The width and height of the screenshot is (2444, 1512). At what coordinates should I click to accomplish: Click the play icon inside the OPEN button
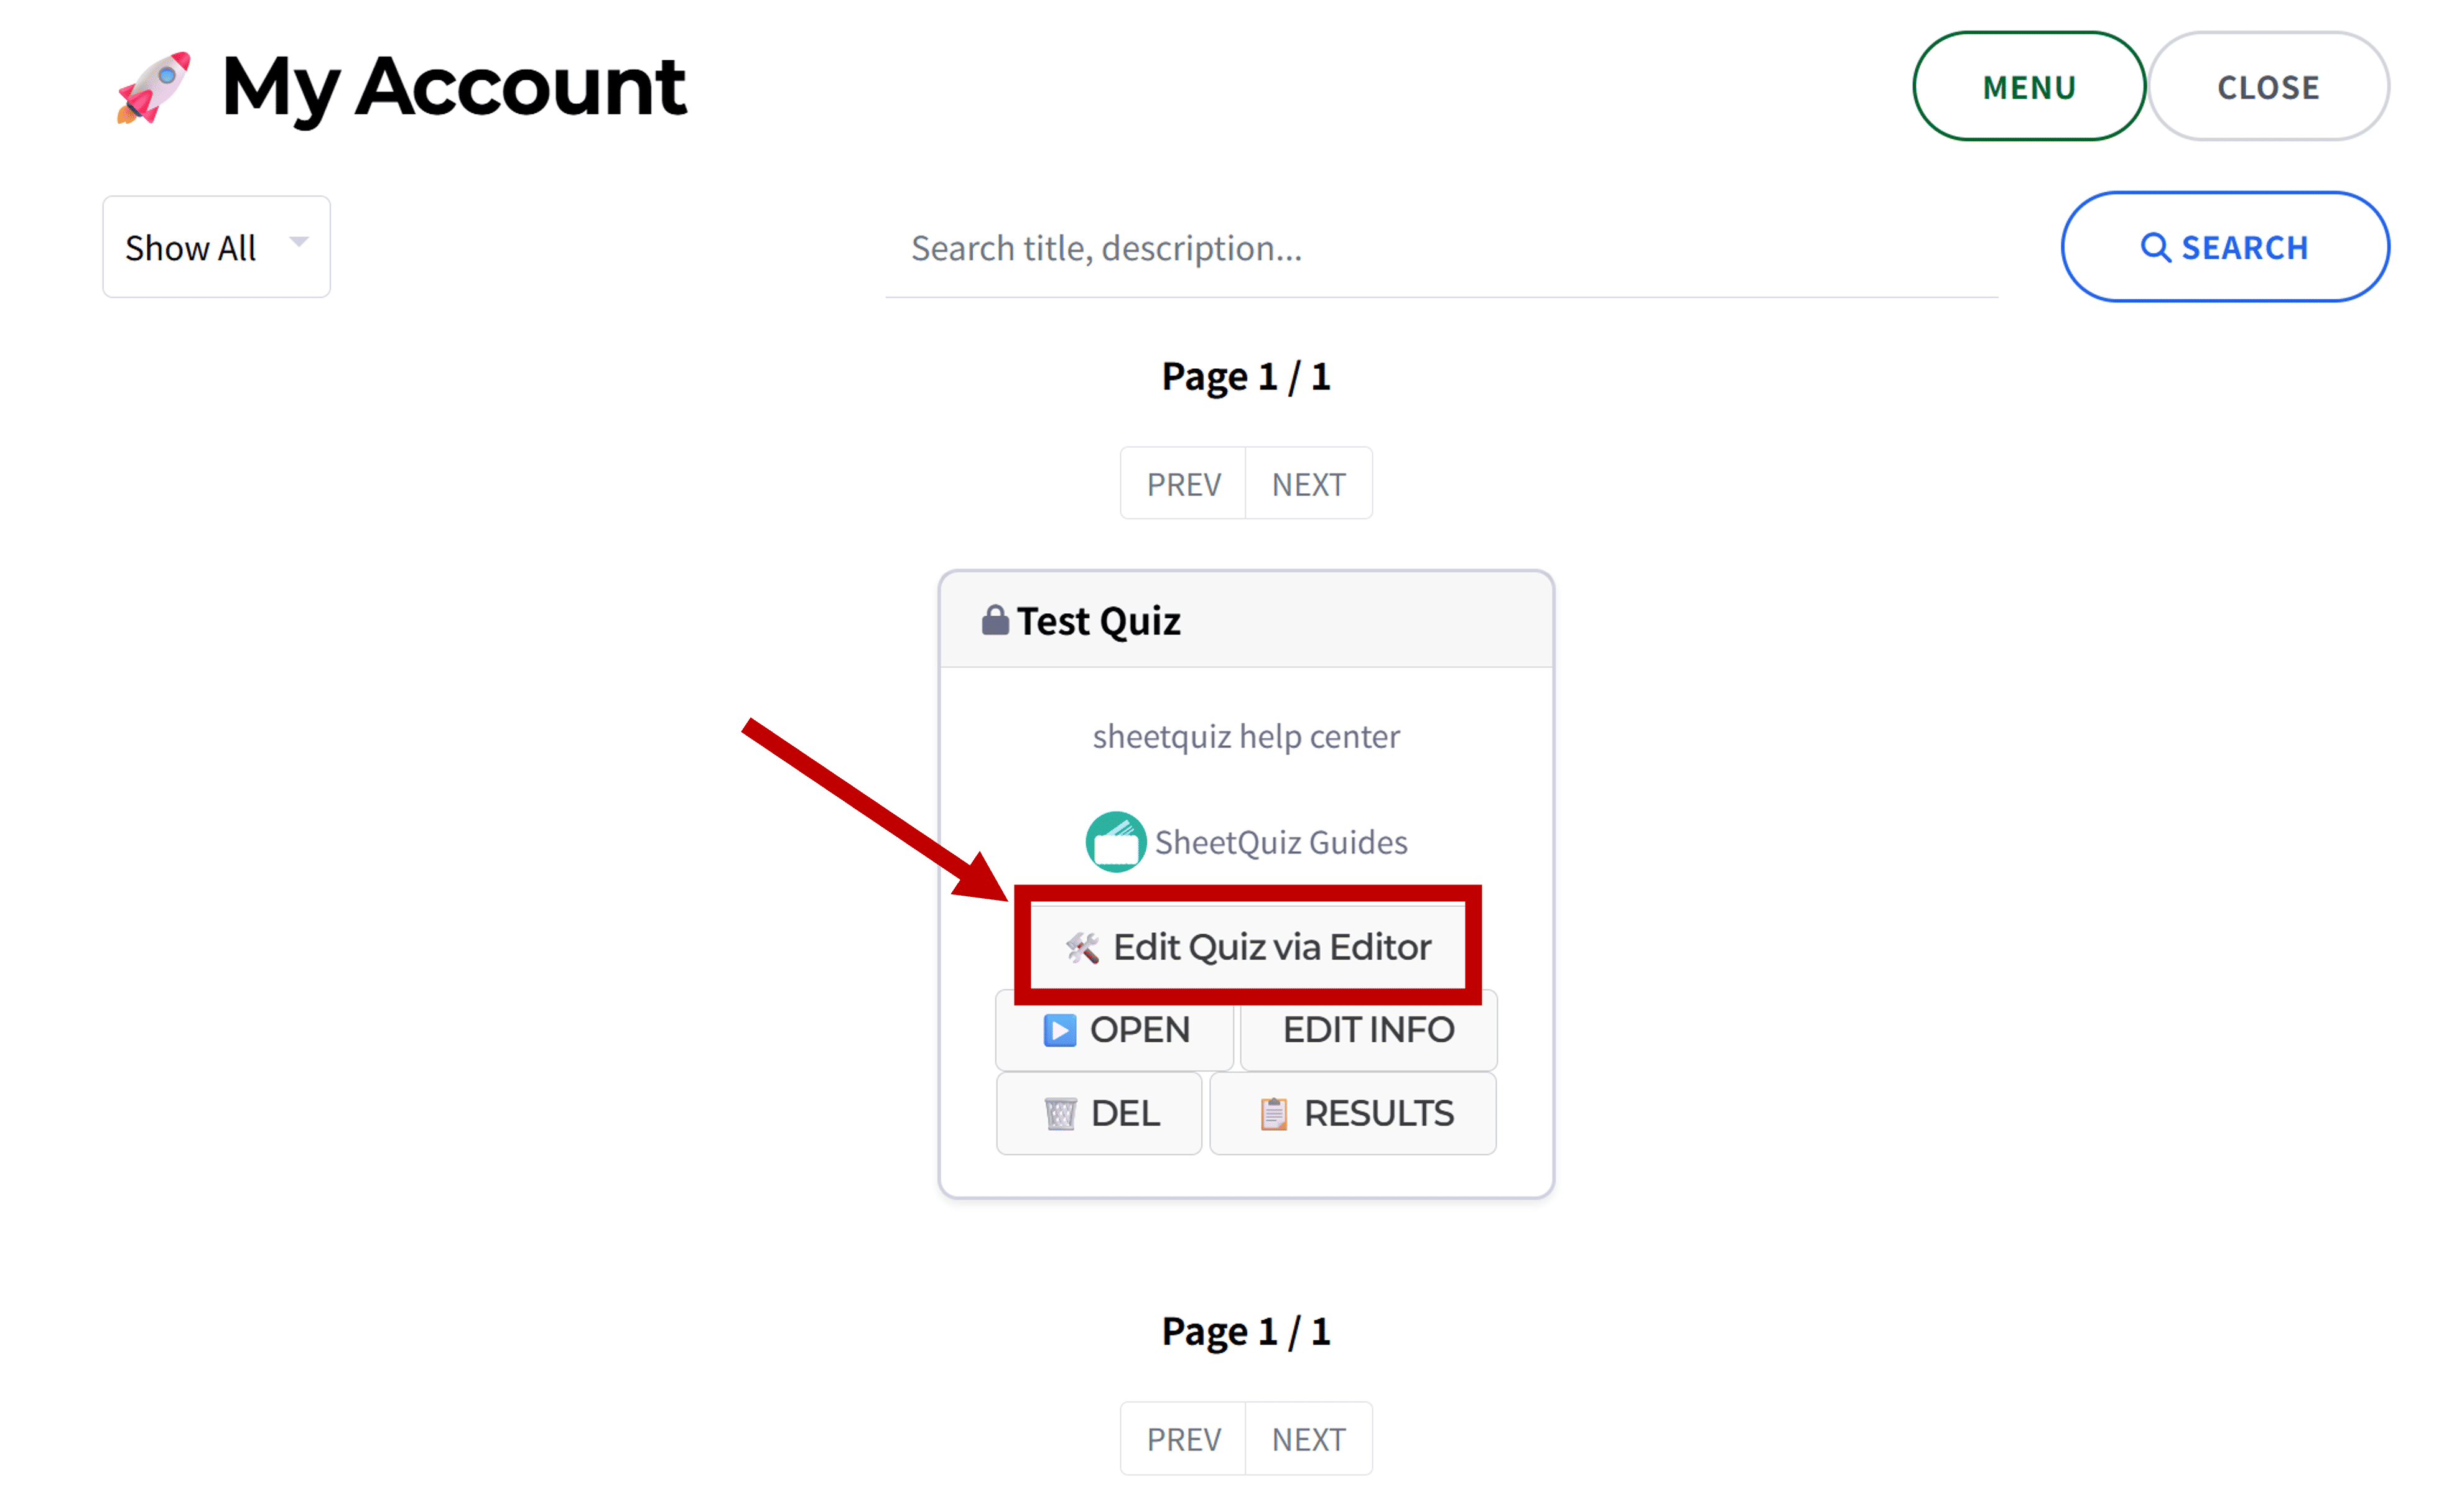(1059, 1030)
